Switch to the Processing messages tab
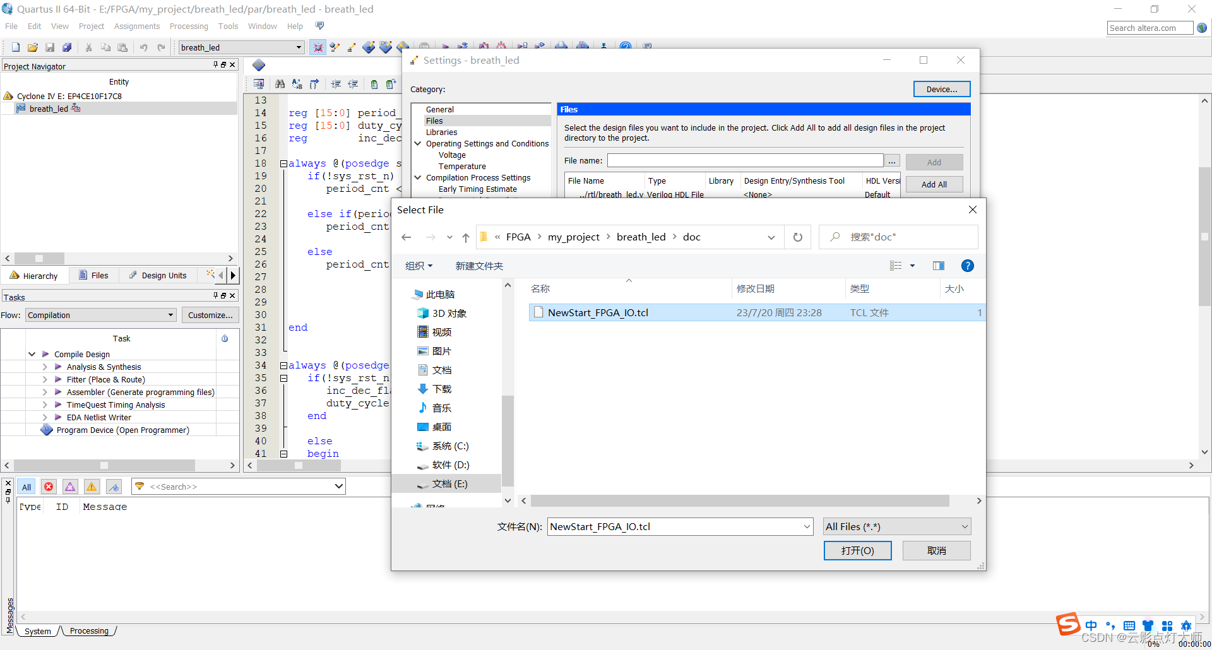 (x=89, y=630)
